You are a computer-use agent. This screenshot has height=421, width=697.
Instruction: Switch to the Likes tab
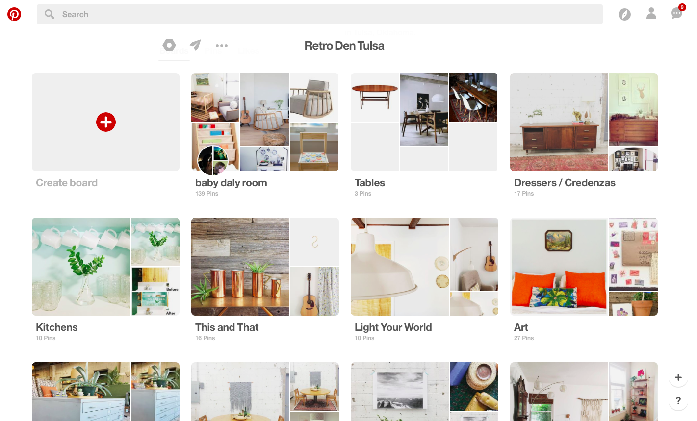pyautogui.click(x=248, y=50)
